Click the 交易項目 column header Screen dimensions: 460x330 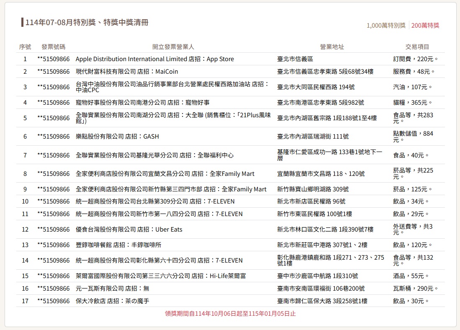pos(417,47)
